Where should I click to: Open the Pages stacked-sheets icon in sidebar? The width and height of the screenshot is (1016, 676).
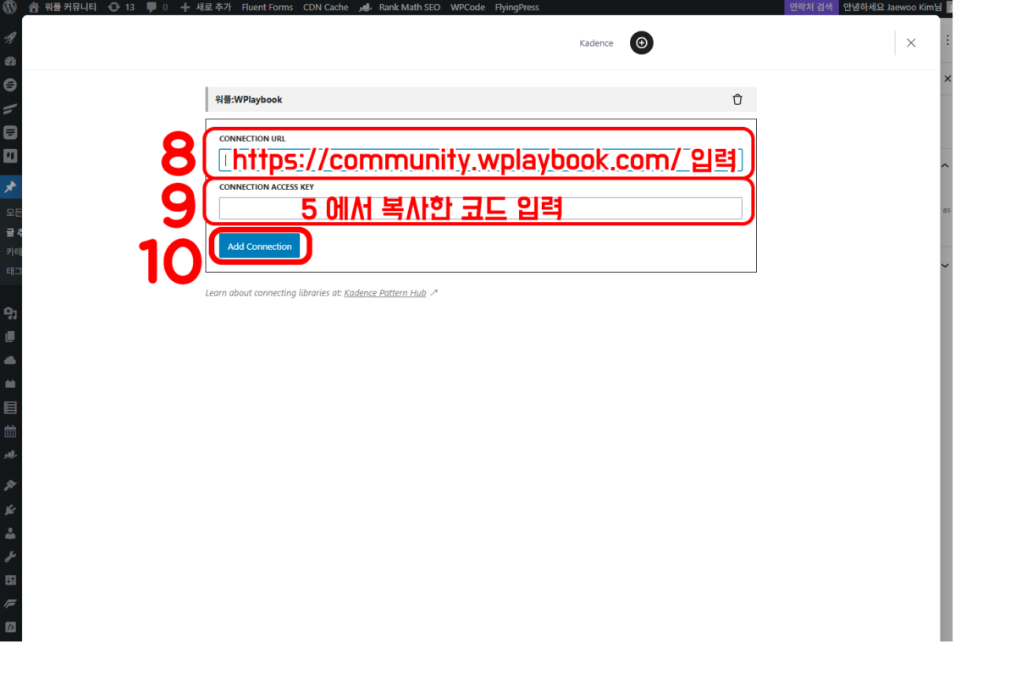(10, 336)
